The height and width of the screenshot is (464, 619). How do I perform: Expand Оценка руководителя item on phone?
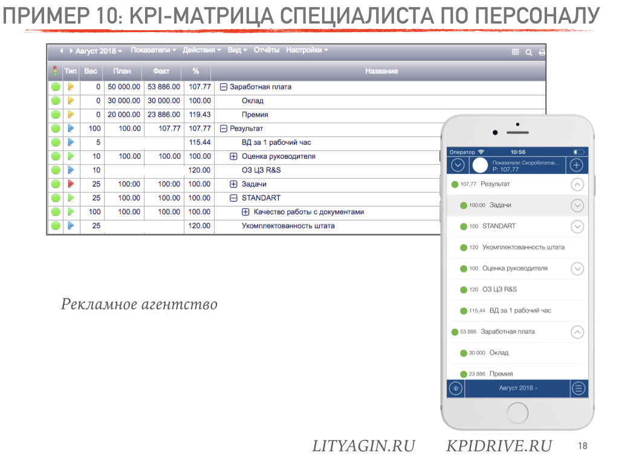[577, 269]
